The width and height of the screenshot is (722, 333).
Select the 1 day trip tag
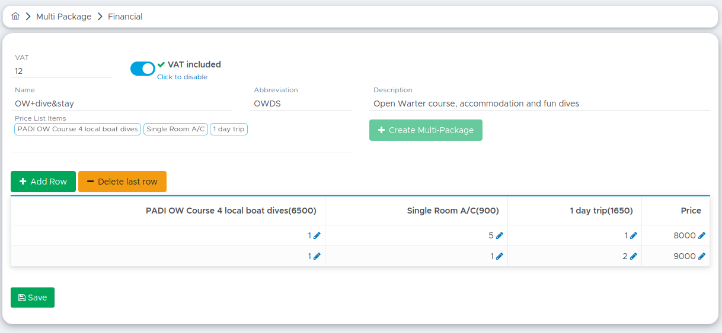click(x=229, y=129)
